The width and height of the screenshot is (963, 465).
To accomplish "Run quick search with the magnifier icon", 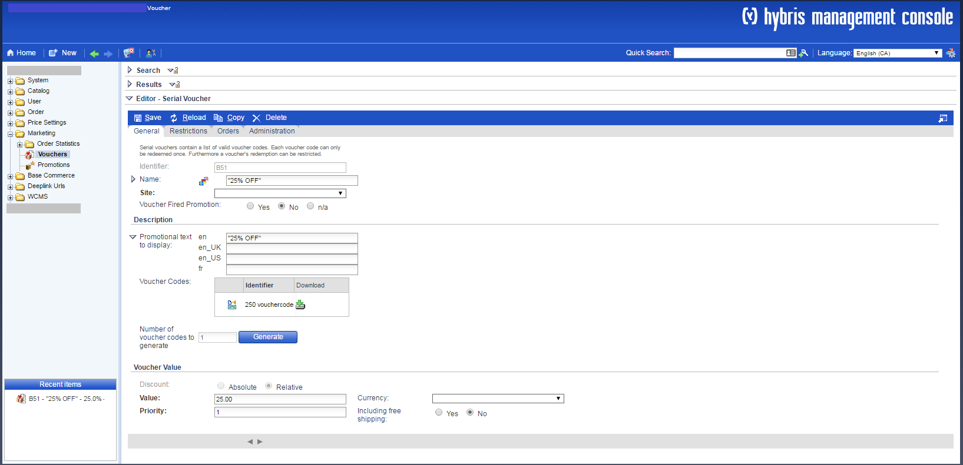I will pyautogui.click(x=803, y=53).
